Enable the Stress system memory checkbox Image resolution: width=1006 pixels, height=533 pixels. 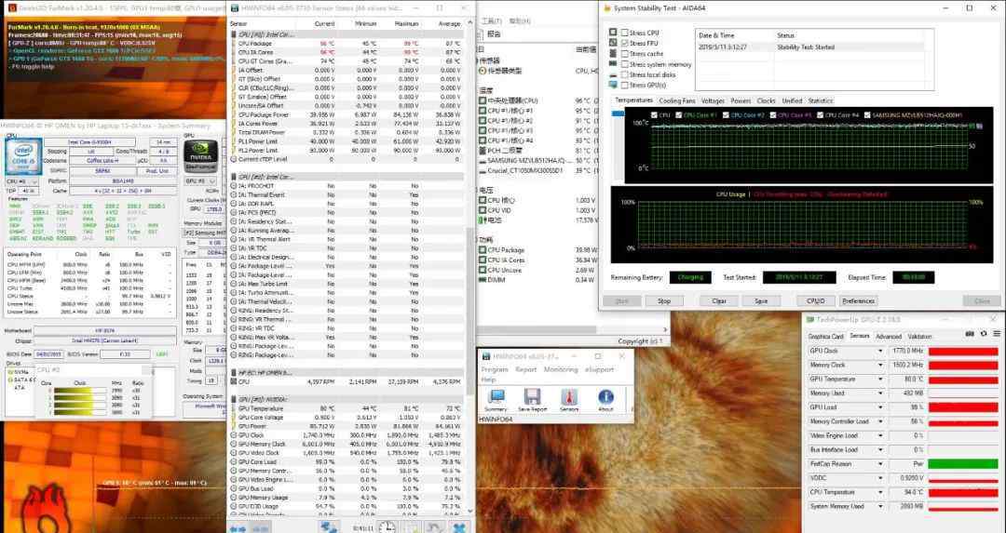tap(624, 64)
